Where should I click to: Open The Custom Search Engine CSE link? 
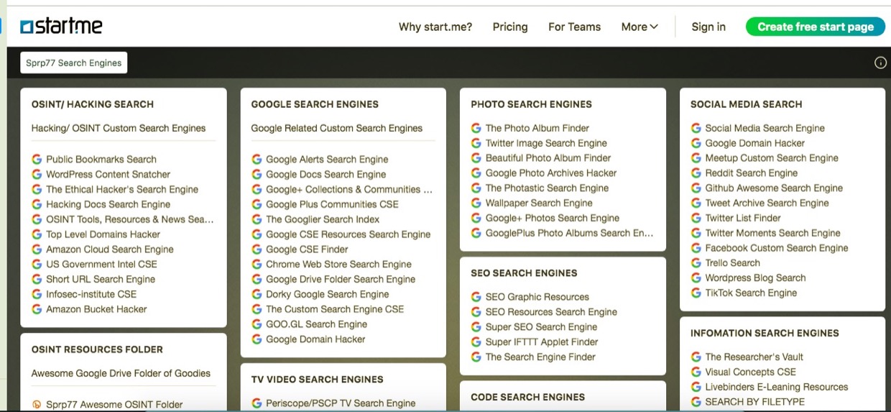point(335,309)
